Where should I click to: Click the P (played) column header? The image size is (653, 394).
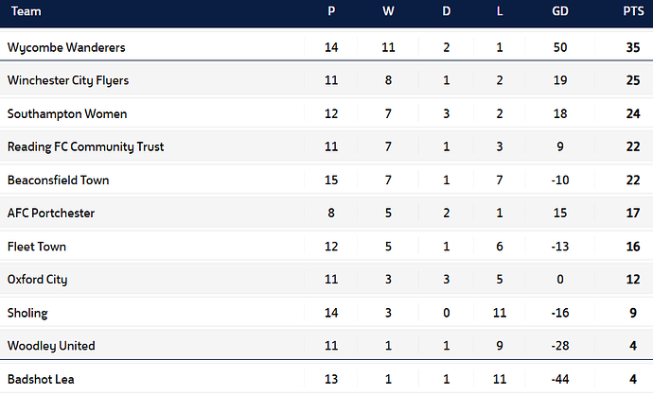331,13
